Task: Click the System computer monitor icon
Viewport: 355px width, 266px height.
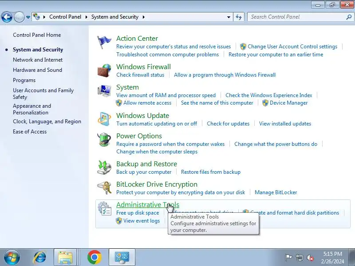Action: click(x=104, y=91)
